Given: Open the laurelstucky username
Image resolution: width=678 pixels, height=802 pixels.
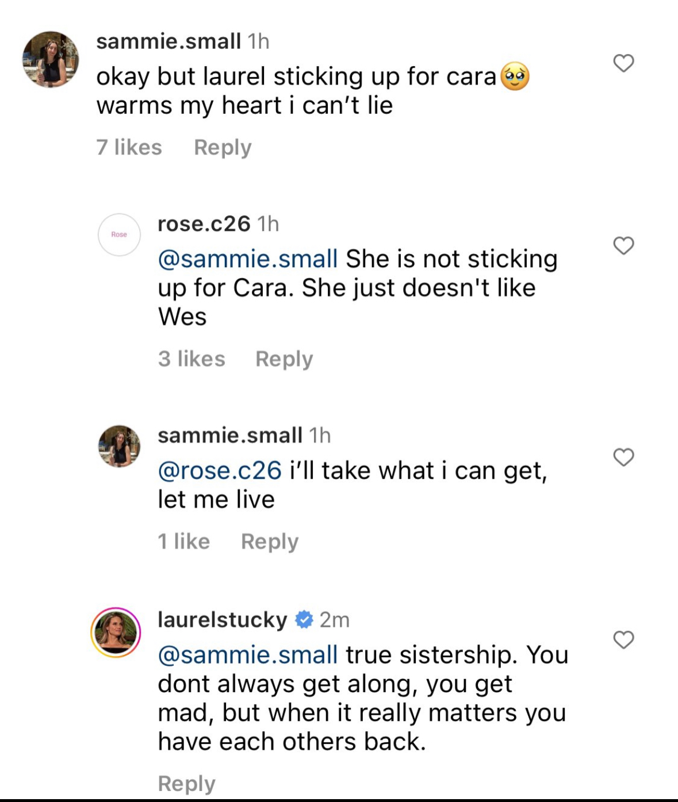Looking at the screenshot, I should click(223, 620).
